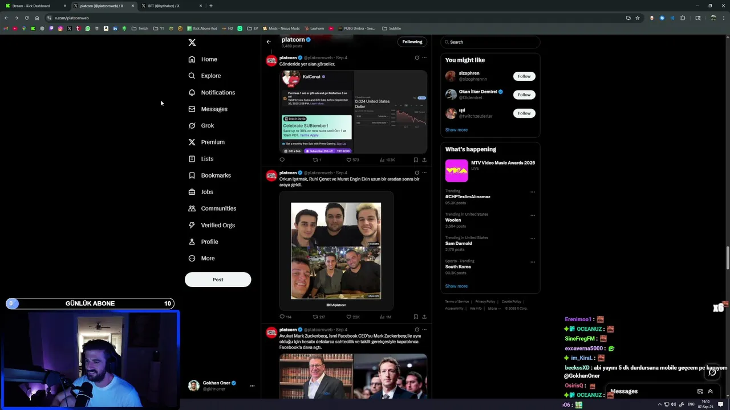The image size is (730, 410).
Task: Repost the Orkun Işıtmak post with 217 reposts
Action: [x=319, y=317]
